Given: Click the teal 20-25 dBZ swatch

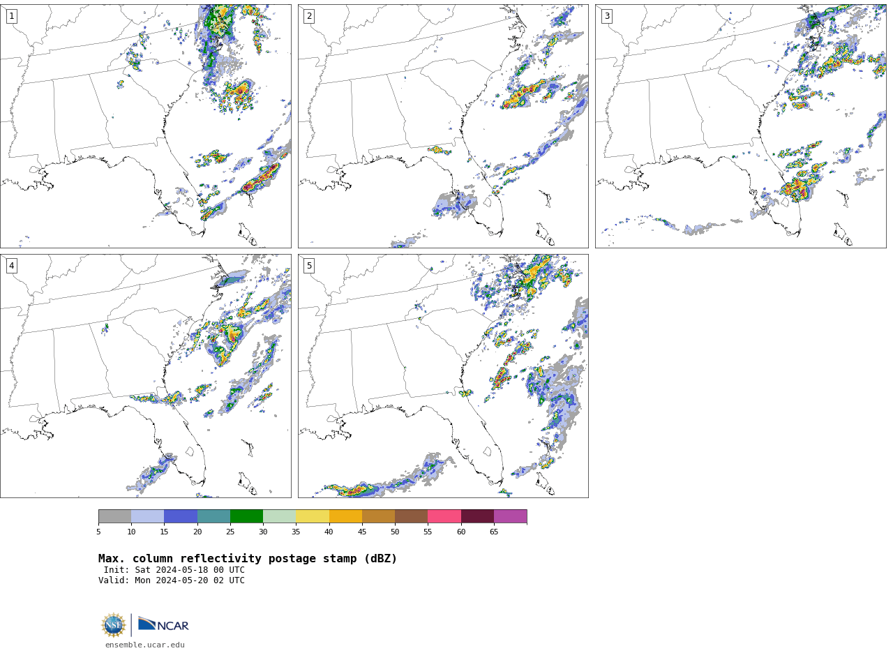Looking at the screenshot, I should [x=213, y=516].
